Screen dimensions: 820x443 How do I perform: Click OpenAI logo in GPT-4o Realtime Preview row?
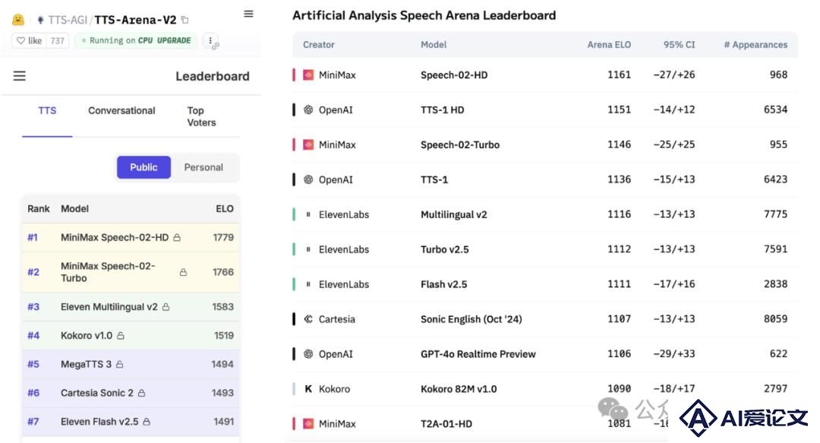(308, 354)
